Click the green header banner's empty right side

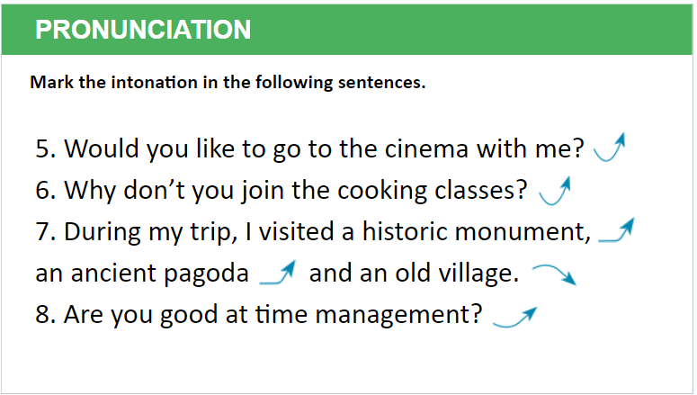pos(504,29)
